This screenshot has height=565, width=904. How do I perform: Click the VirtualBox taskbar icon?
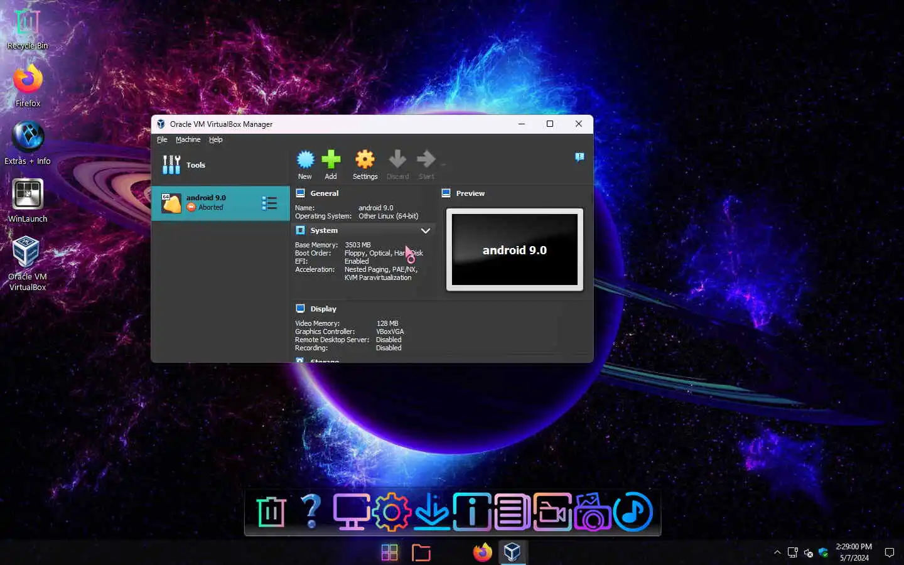pyautogui.click(x=512, y=552)
